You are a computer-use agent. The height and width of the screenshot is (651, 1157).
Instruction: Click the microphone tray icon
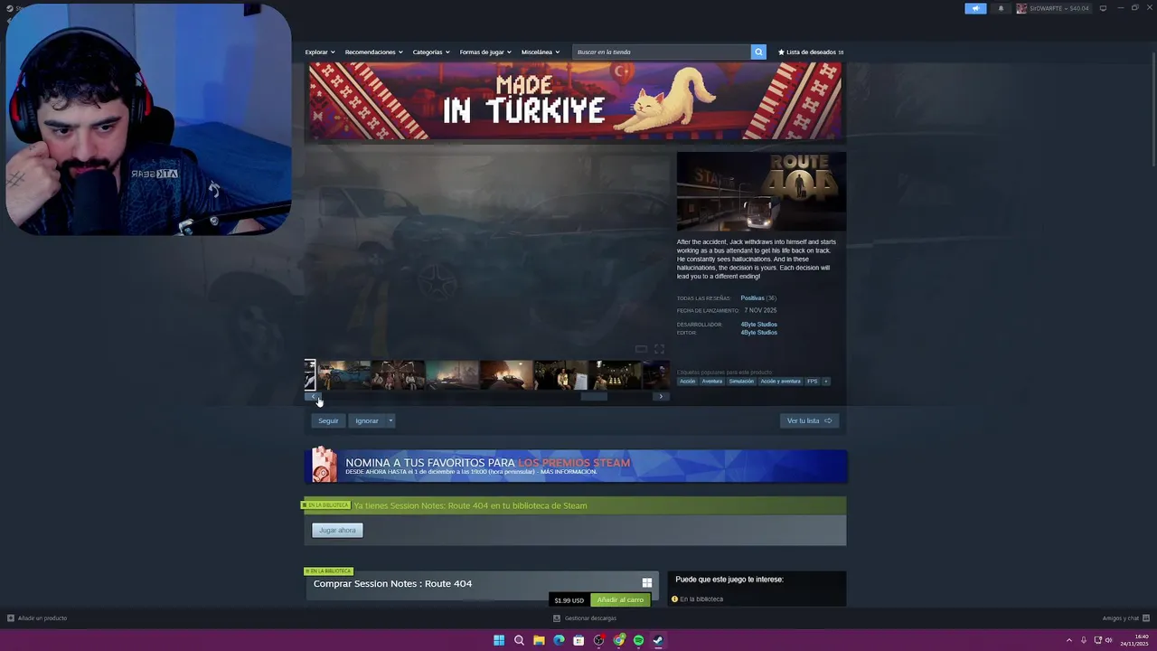coord(1084,640)
